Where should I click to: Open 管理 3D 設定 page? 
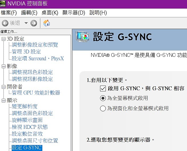coord(26,52)
